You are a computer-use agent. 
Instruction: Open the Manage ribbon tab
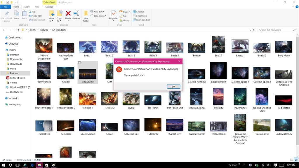click(x=49, y=7)
